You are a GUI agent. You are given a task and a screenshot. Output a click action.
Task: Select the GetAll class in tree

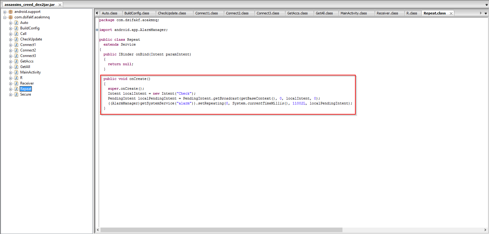coord(25,67)
